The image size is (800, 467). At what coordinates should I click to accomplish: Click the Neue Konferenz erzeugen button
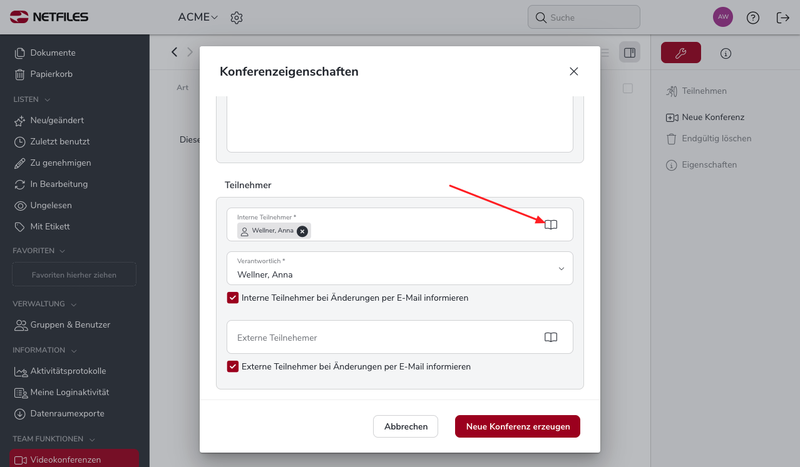pyautogui.click(x=518, y=426)
